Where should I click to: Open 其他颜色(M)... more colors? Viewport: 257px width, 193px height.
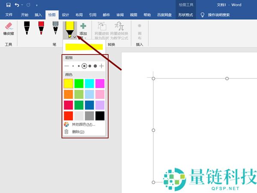pyautogui.click(x=83, y=124)
